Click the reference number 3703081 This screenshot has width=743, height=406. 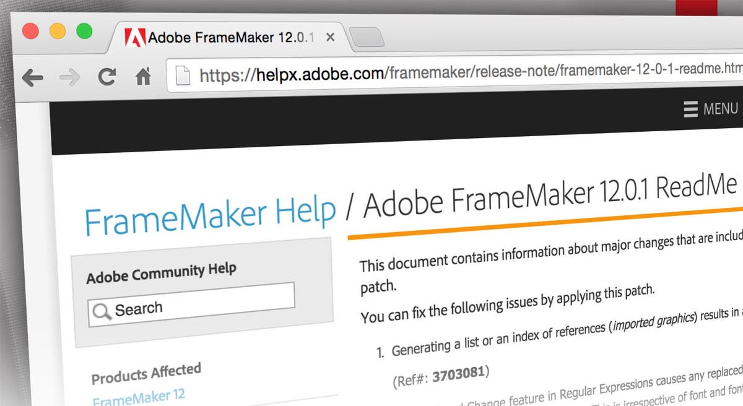point(459,373)
